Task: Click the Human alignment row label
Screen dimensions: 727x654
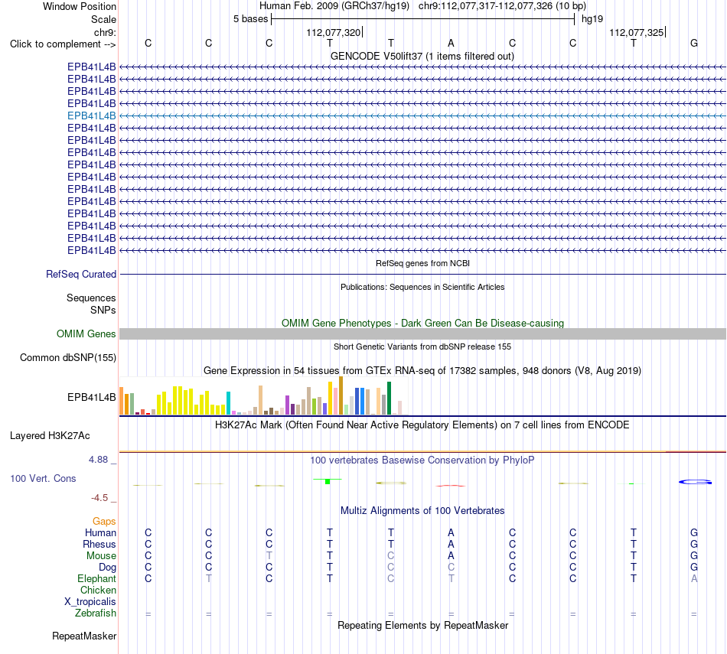Action: [100, 533]
